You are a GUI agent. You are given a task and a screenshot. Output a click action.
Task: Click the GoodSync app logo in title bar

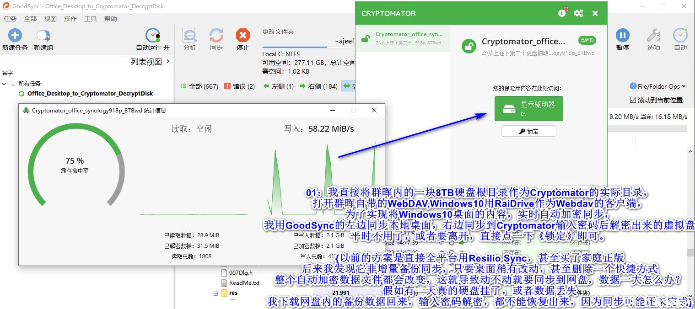[x=5, y=6]
